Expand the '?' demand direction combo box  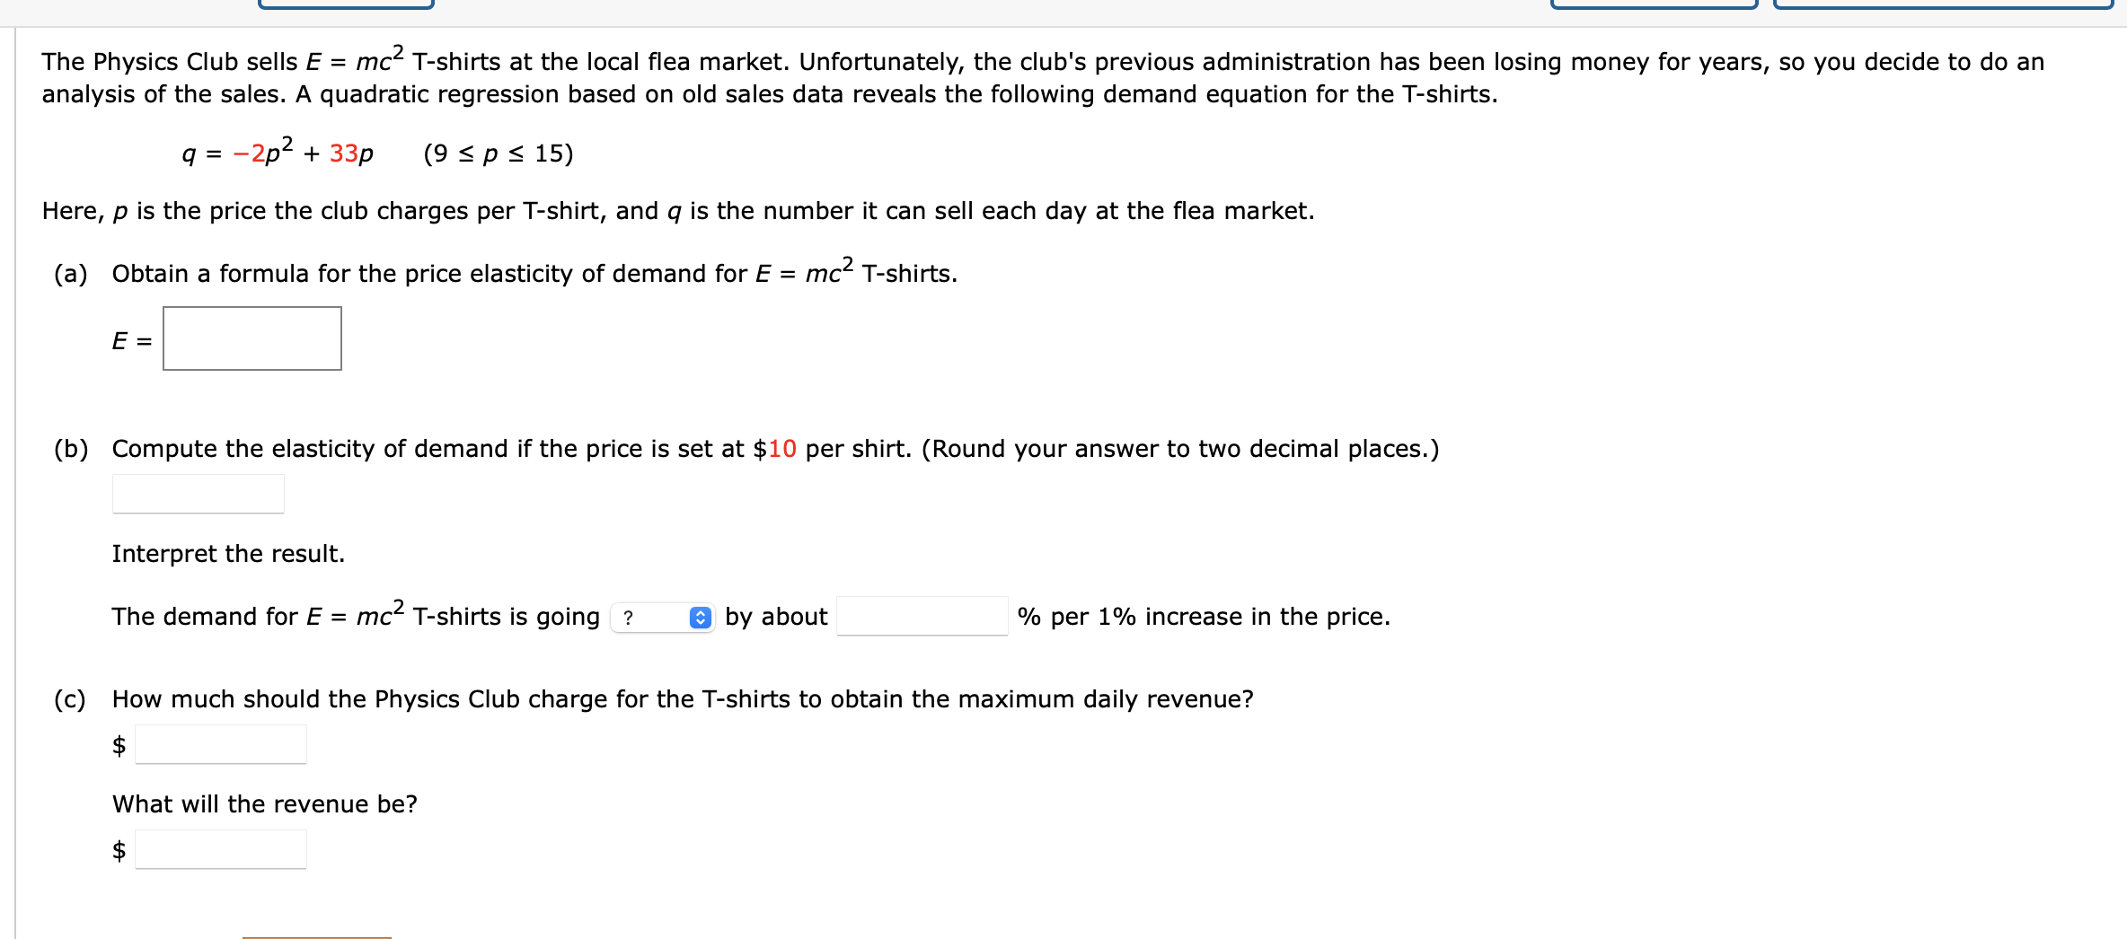[662, 618]
